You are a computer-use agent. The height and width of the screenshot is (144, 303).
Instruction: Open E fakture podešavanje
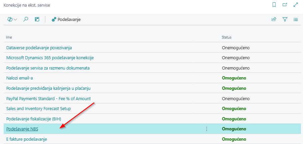[x=27, y=139]
